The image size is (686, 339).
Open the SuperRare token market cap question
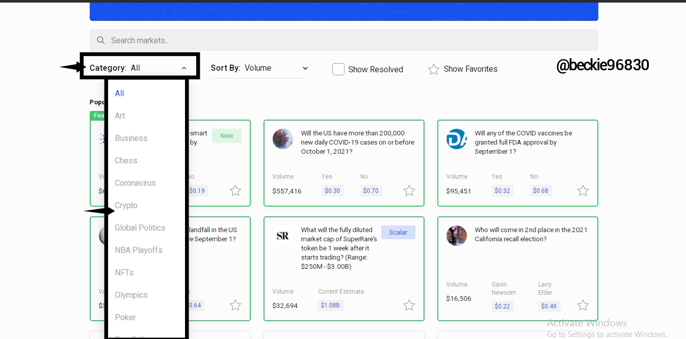[x=339, y=248]
